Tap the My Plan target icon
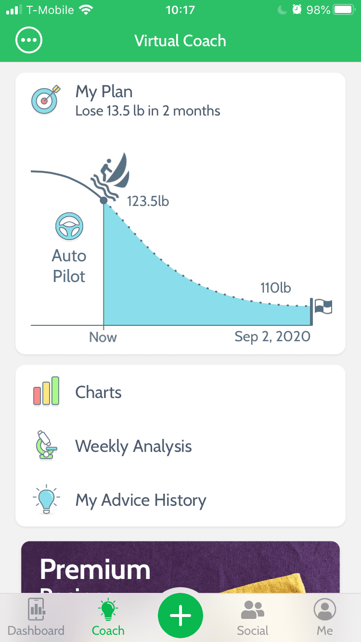361x642 pixels. (x=45, y=100)
